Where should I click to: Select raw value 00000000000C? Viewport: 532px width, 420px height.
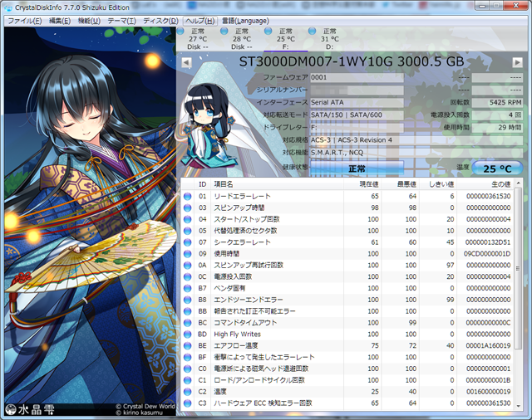coord(488,323)
